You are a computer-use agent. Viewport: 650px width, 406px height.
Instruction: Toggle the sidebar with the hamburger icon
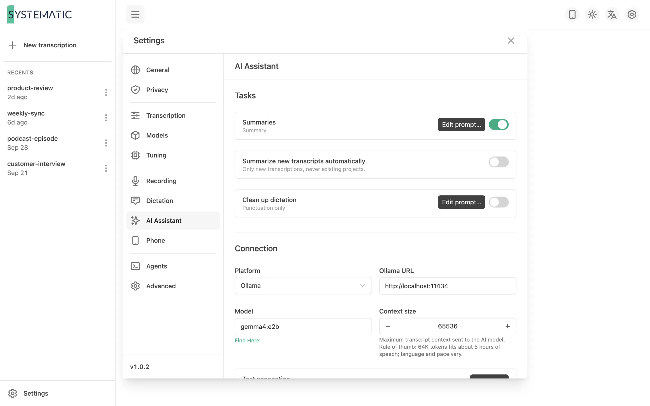[x=135, y=14]
